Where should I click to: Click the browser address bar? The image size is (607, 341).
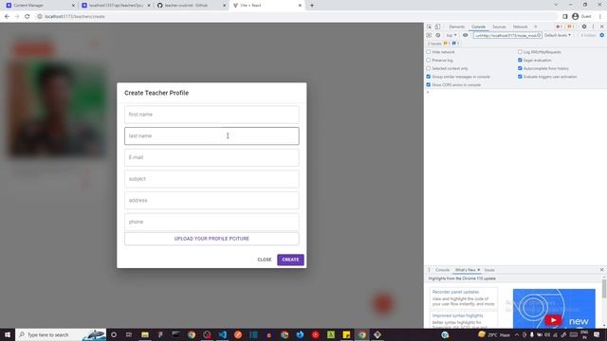tap(298, 17)
